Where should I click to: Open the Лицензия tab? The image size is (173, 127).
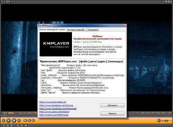(93, 30)
